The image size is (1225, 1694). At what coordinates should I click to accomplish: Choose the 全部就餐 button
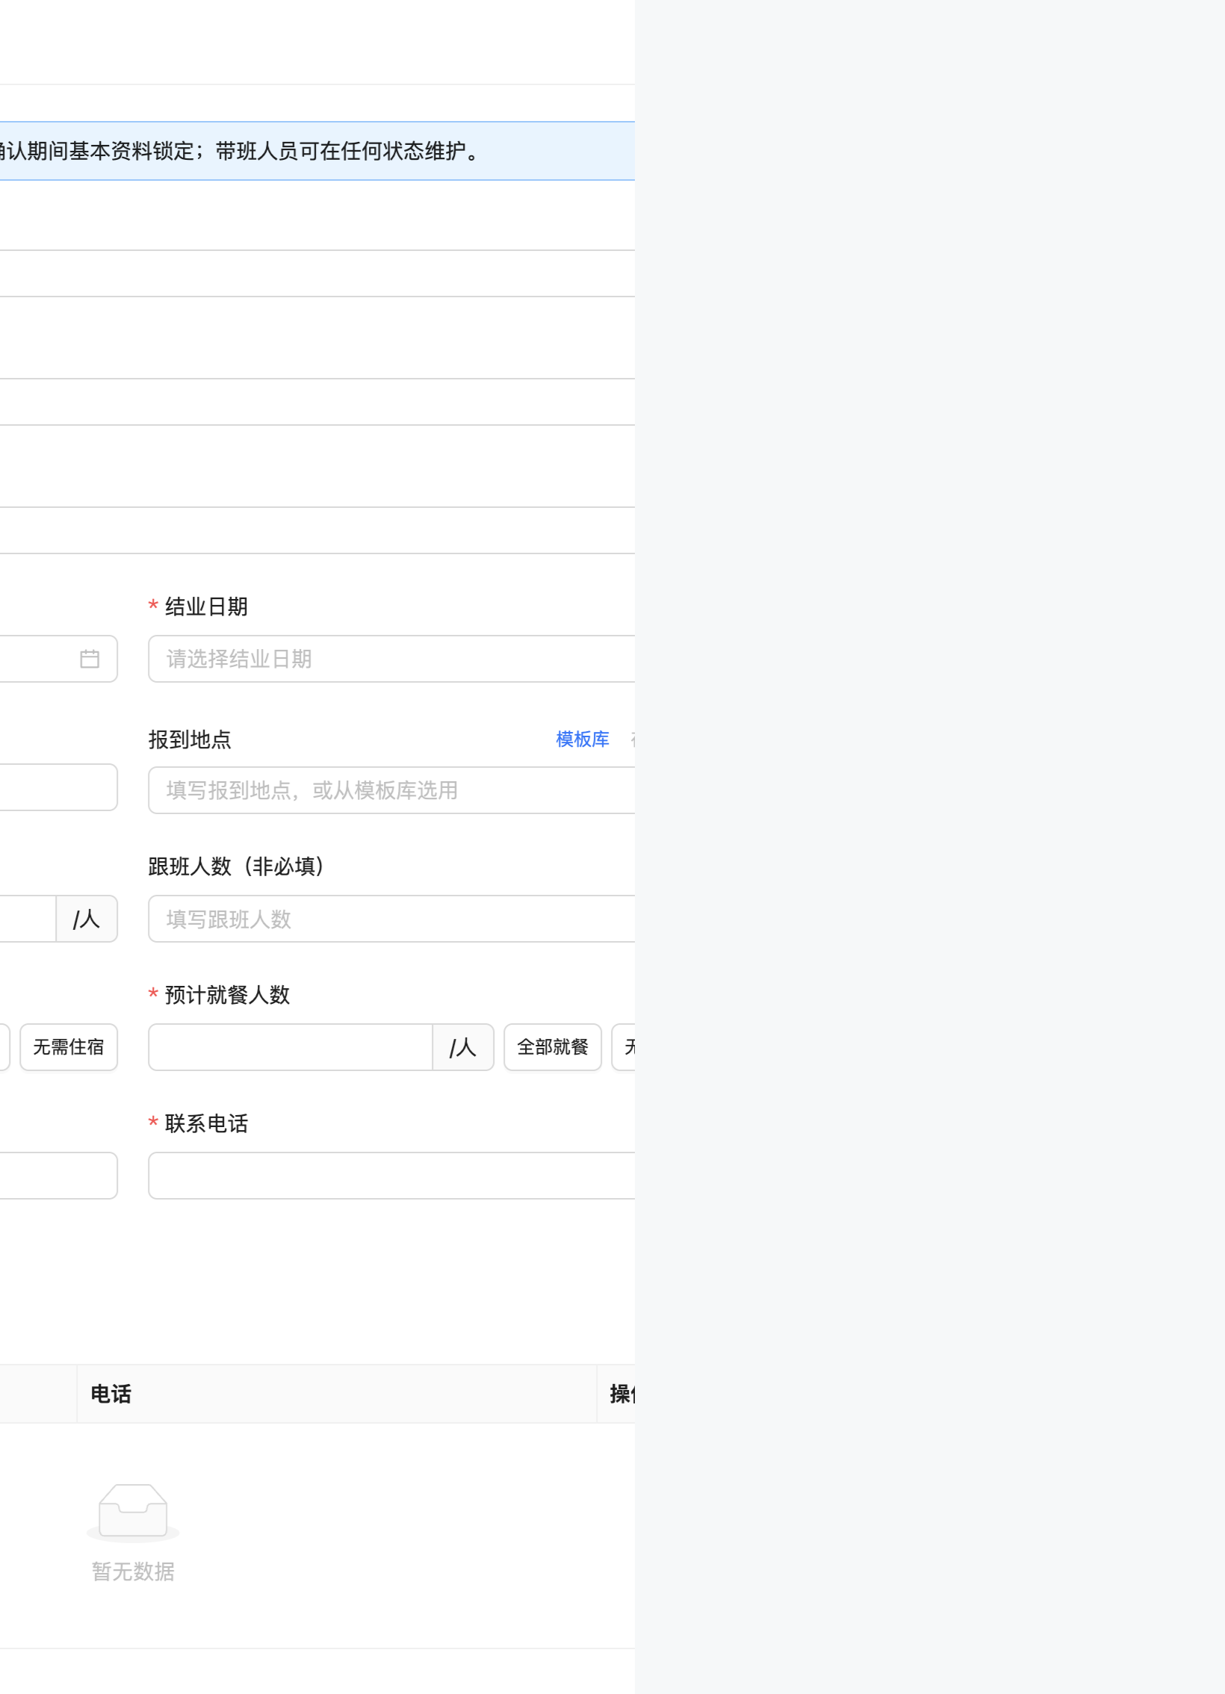pos(553,1047)
